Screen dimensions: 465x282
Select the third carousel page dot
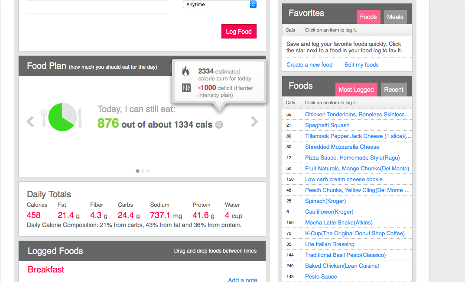tap(148, 171)
